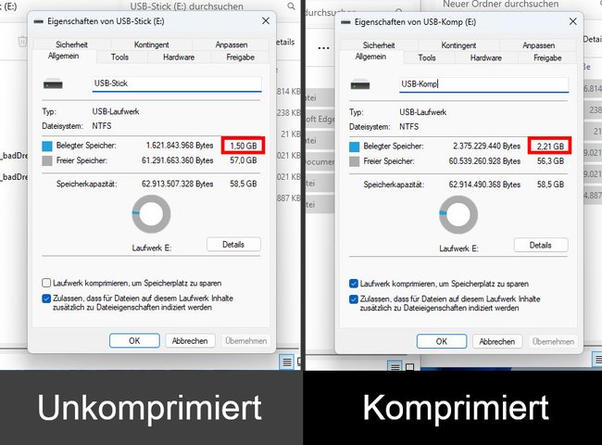Click the drive icon beside USB-Stick name field
Screen dimensions: 602x445
click(x=53, y=83)
